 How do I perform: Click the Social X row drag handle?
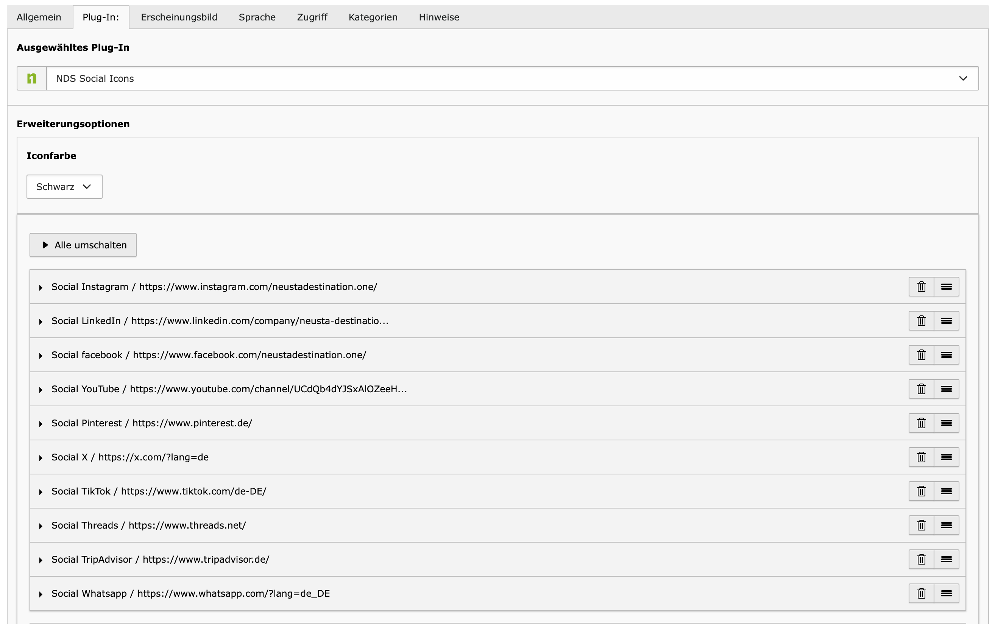(x=946, y=457)
